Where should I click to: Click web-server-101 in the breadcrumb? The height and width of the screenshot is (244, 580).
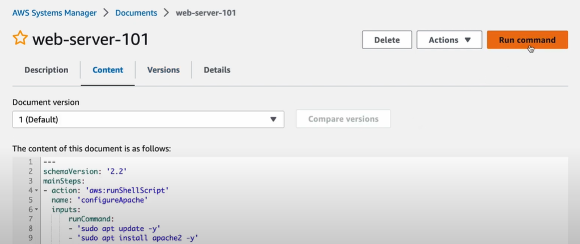coord(205,12)
